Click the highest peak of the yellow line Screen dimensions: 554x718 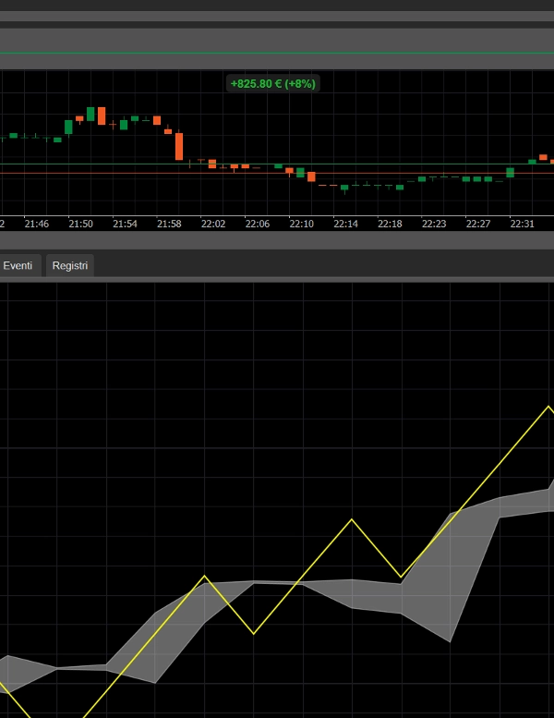(549, 408)
